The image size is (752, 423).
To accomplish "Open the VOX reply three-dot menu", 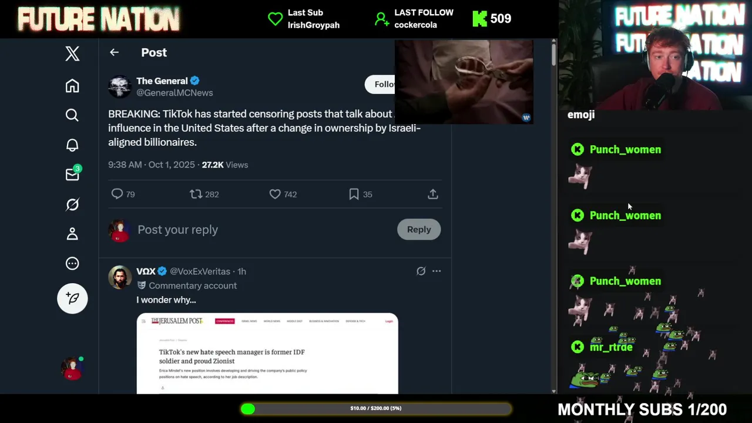I will [x=437, y=271].
